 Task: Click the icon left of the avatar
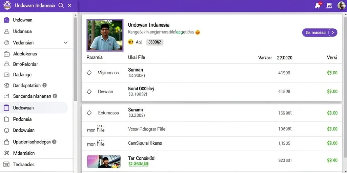329,5
